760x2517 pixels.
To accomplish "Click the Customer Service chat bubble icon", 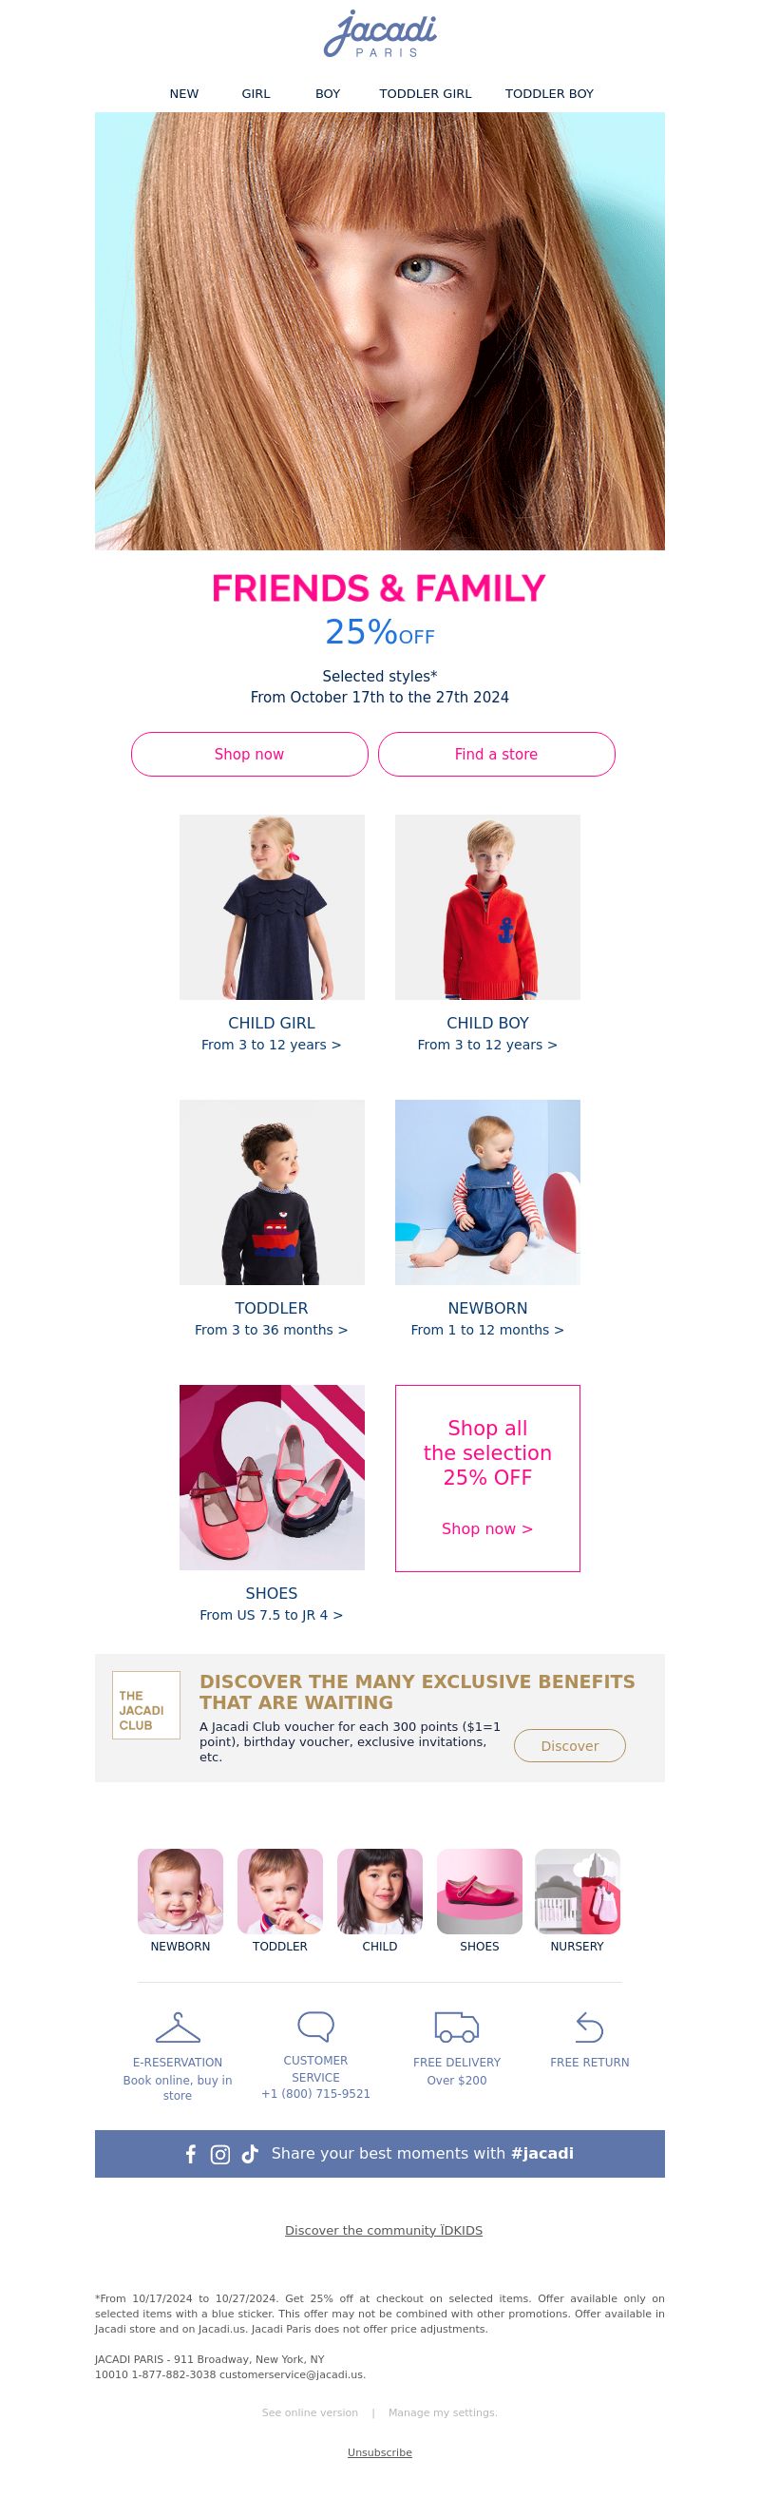I will point(315,2026).
